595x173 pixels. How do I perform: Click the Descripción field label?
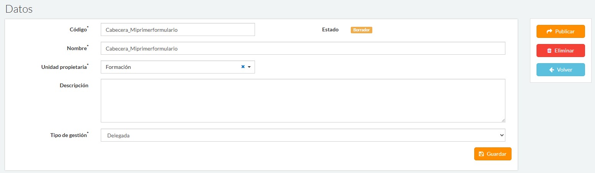click(74, 85)
